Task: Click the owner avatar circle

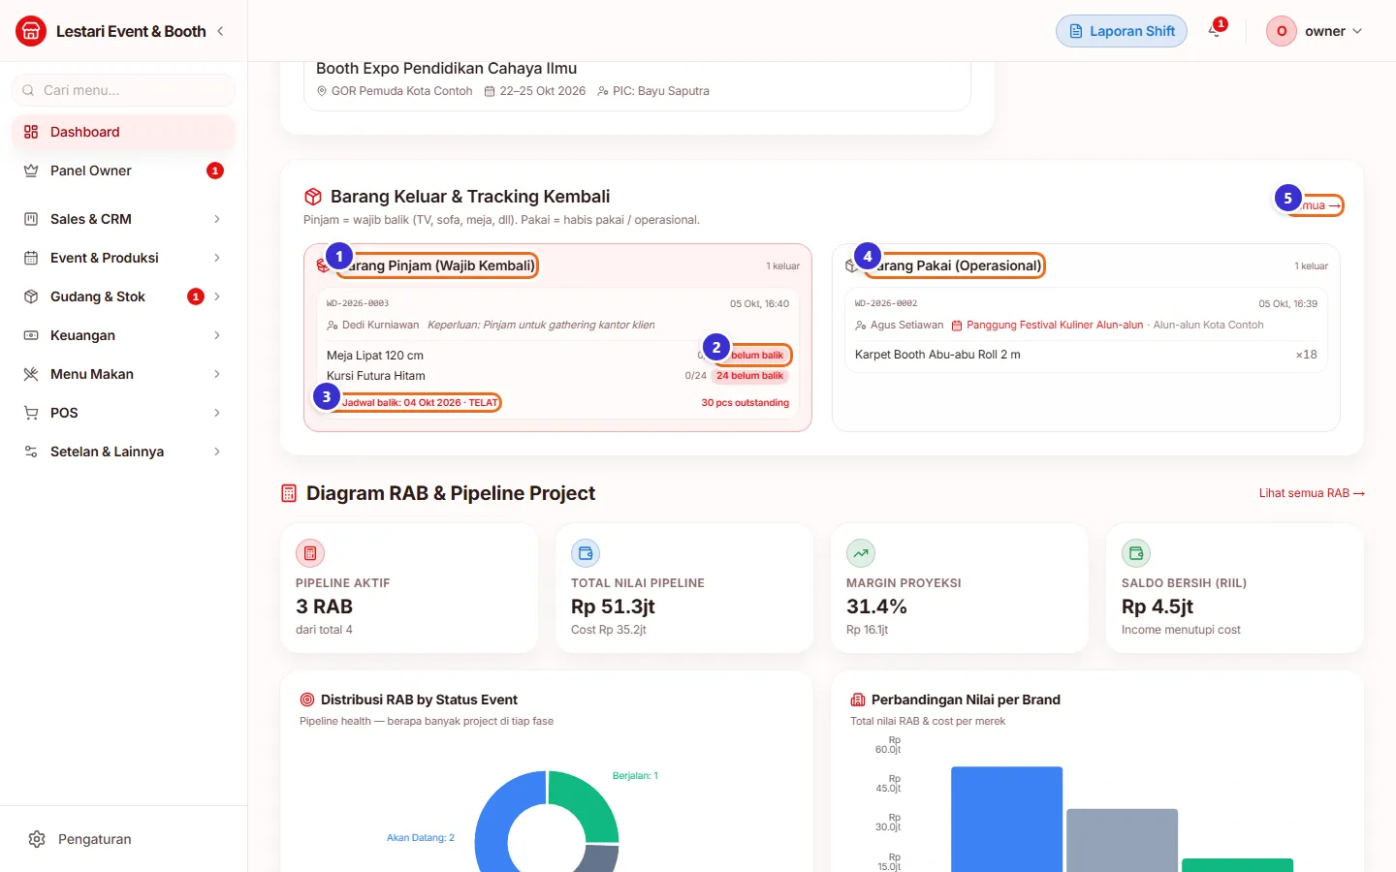Action: (x=1282, y=31)
